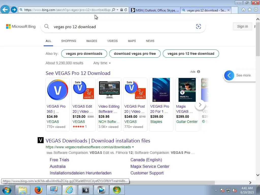Launch Firefox from the taskbar
Image resolution: width=260 pixels, height=195 pixels.
(38, 190)
